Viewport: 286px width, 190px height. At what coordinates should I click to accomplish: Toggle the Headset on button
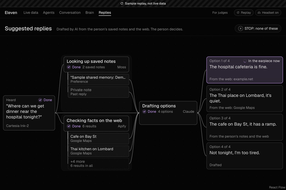(268, 12)
